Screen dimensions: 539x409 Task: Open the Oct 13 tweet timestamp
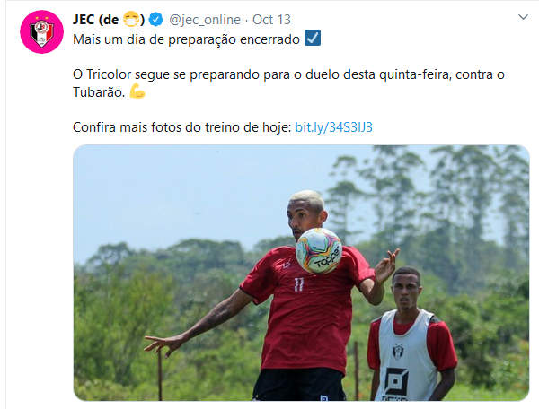tap(271, 20)
